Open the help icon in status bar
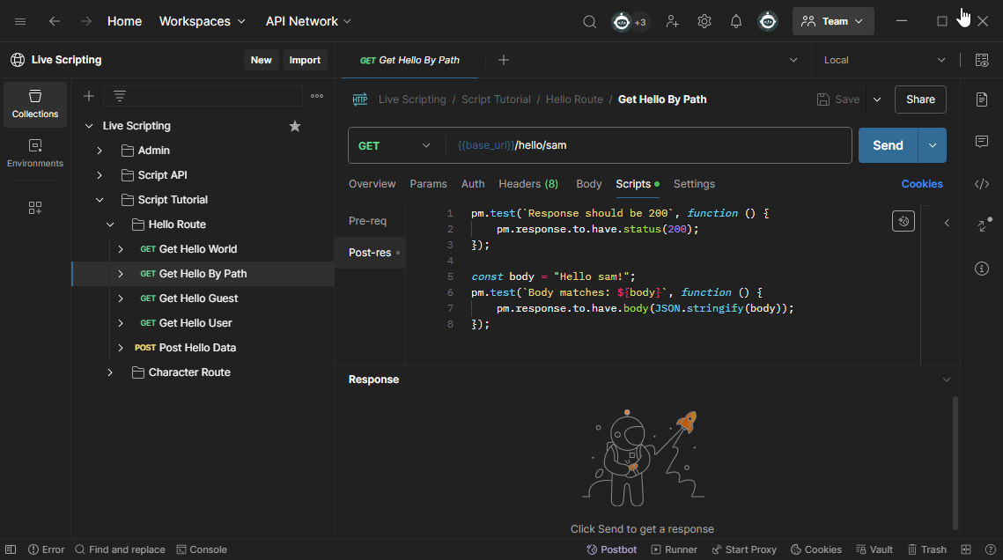 click(x=990, y=549)
